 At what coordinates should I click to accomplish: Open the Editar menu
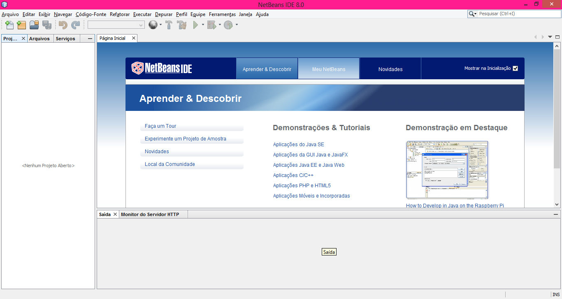[x=29, y=14]
